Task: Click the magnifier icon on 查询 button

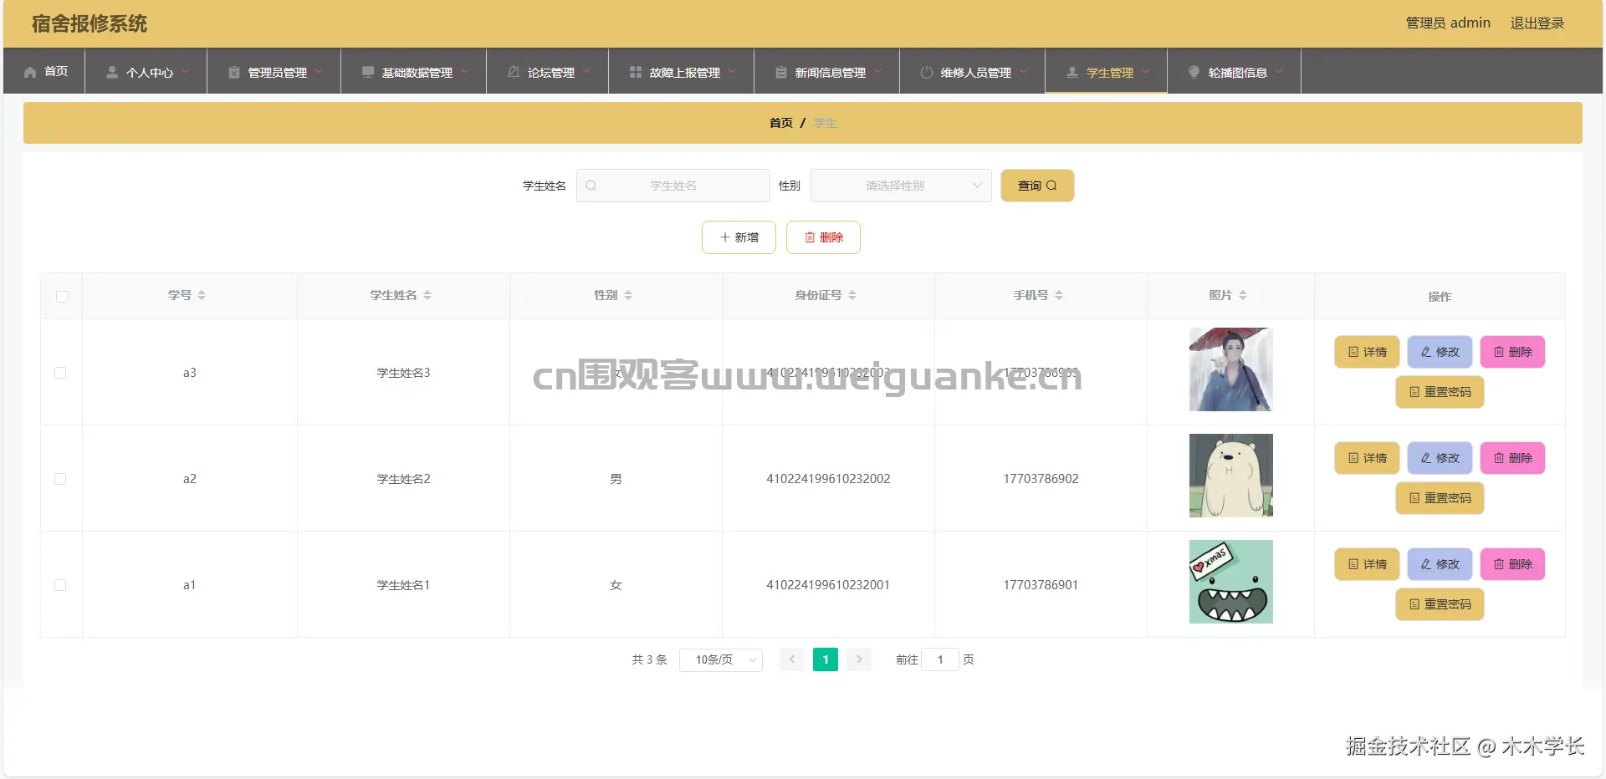Action: (1051, 186)
